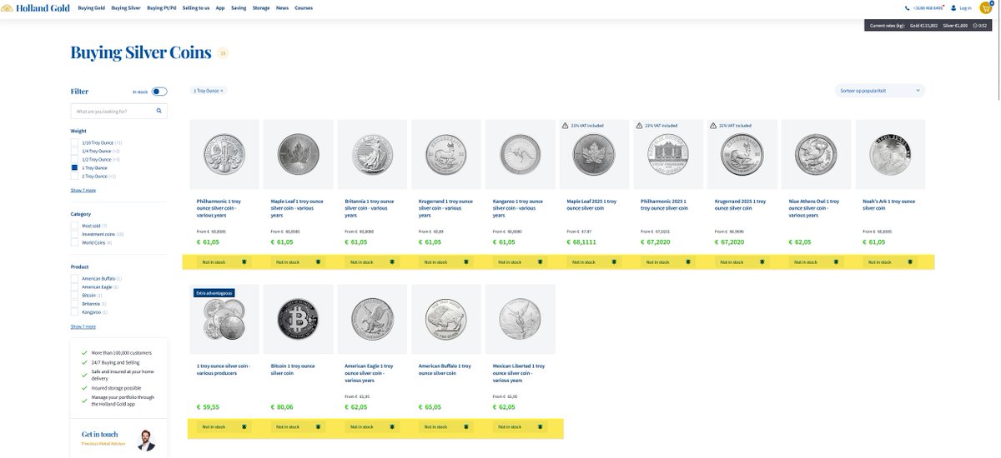Open the Niue Athens Owl coin thumbnail

[x=816, y=155]
